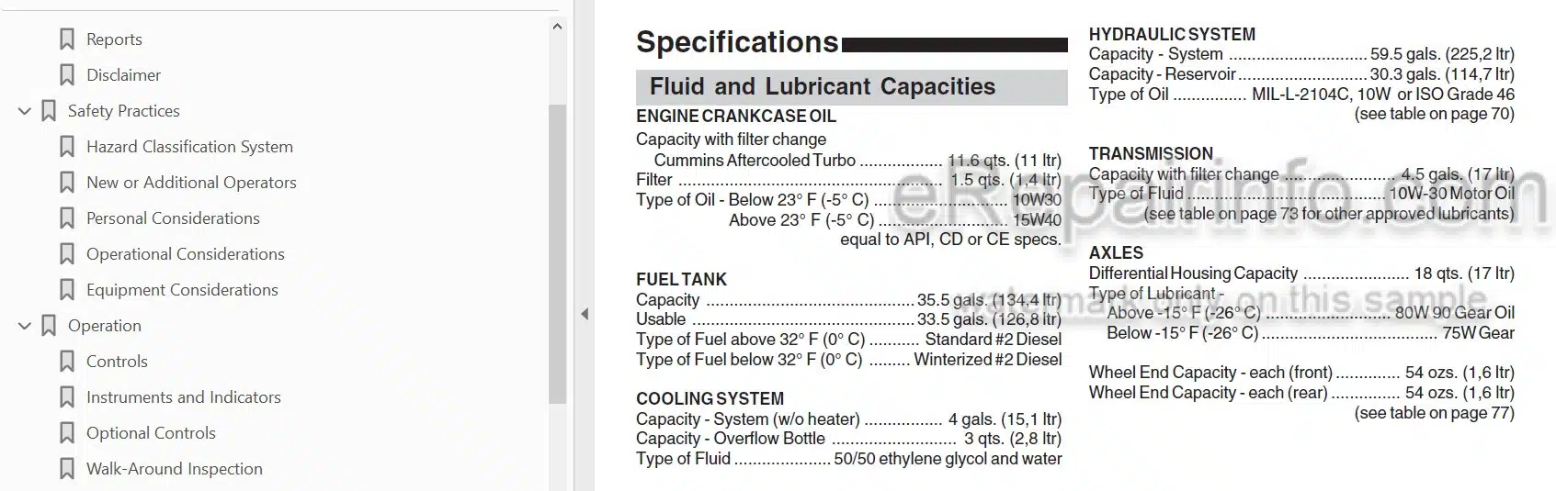Go to Personal Considerations bookmark
The height and width of the screenshot is (491, 1556).
[x=173, y=218]
